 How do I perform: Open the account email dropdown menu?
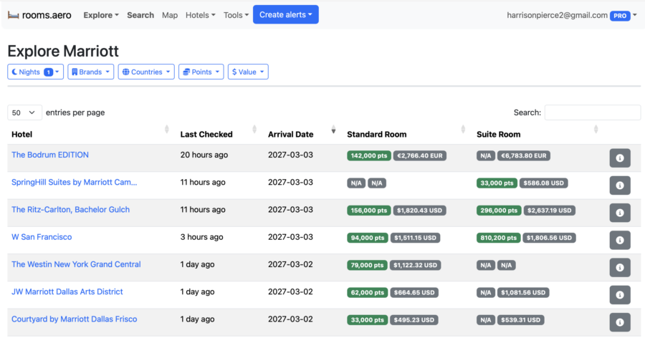(x=572, y=15)
